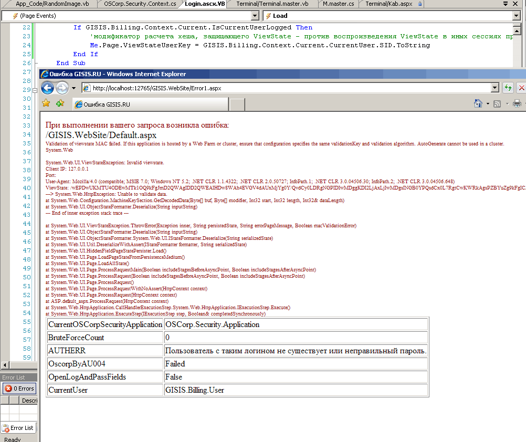Go forward in Internet Explorer
The image size is (526, 442).
tap(62, 88)
